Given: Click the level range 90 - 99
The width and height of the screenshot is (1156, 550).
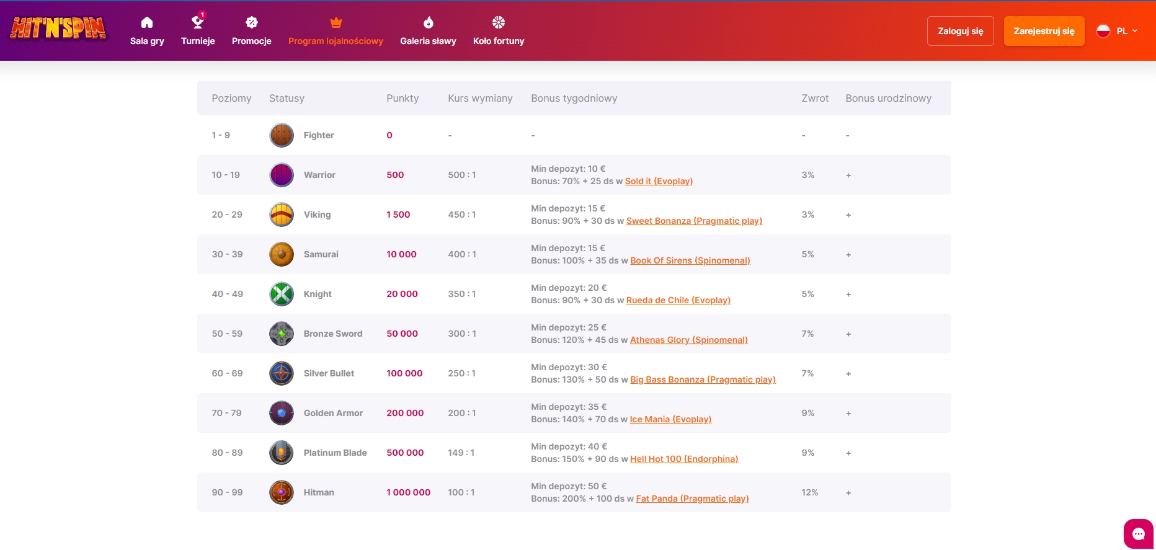Looking at the screenshot, I should pos(227,492).
